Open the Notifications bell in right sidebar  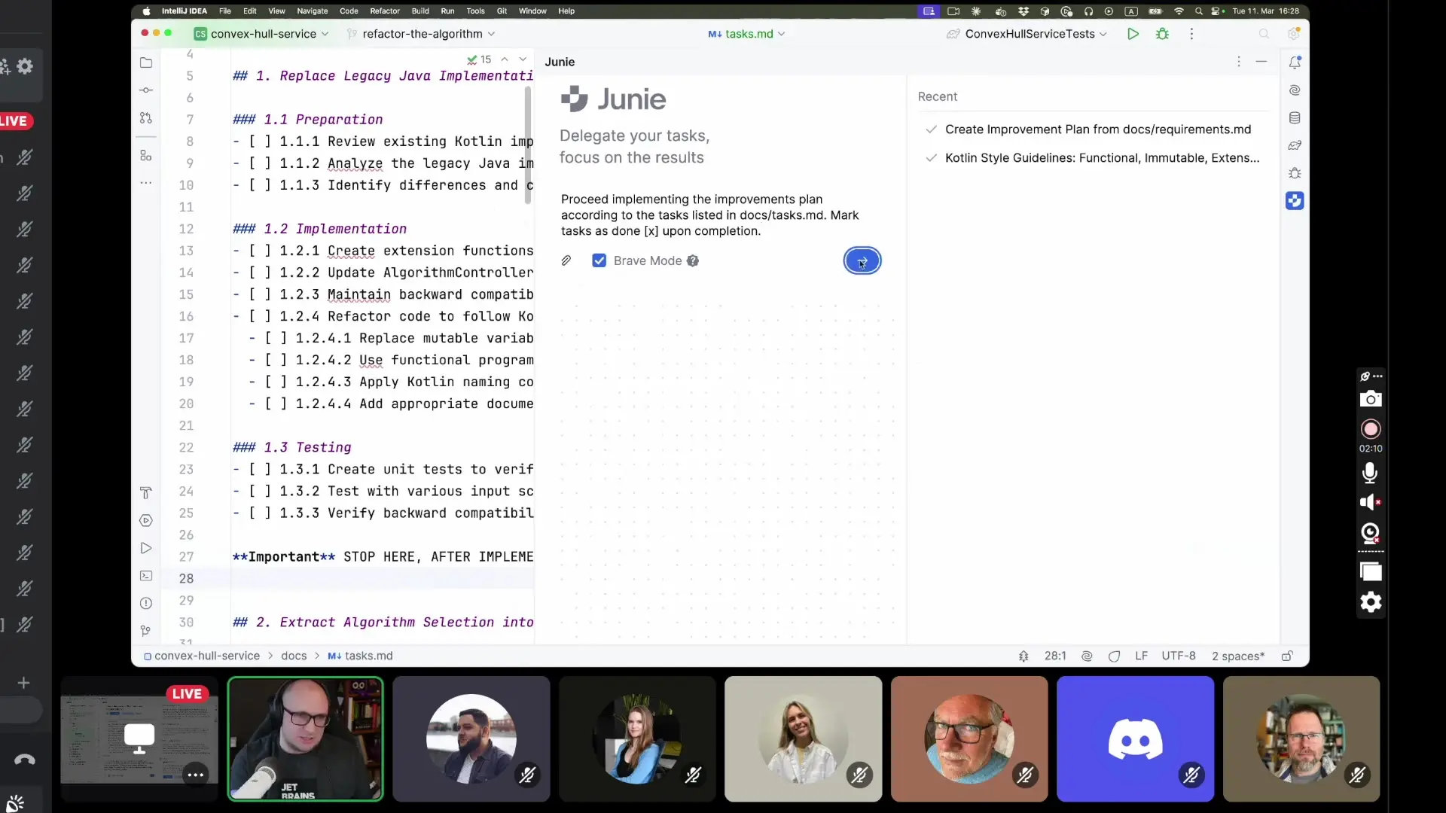(x=1295, y=62)
